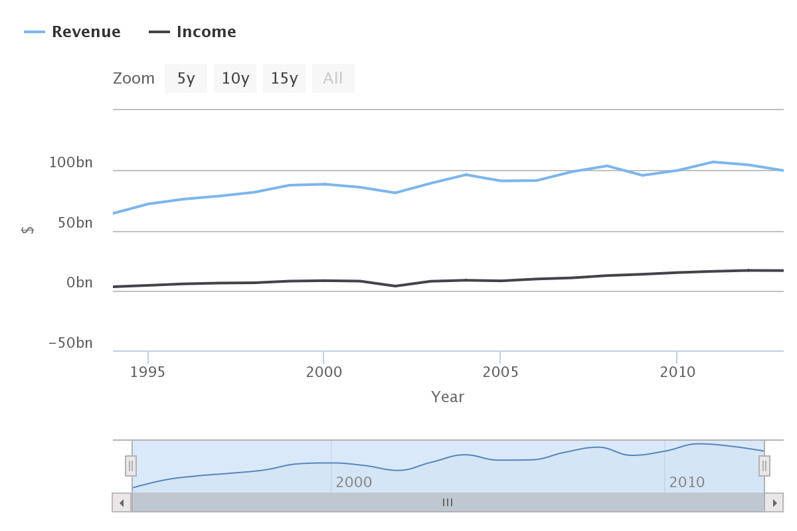Click the scrollbar left arrow
The width and height of the screenshot is (797, 531).
click(x=122, y=502)
